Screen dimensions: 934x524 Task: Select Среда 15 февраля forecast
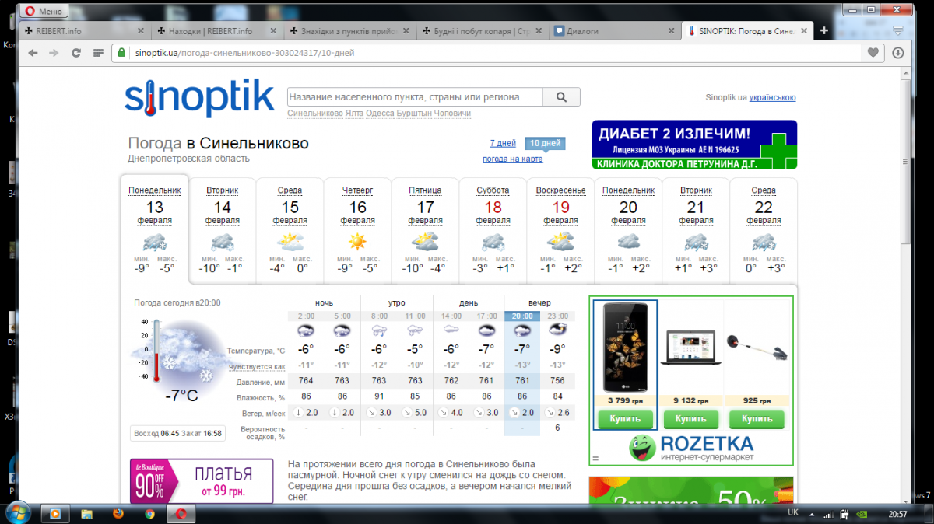[x=290, y=231]
